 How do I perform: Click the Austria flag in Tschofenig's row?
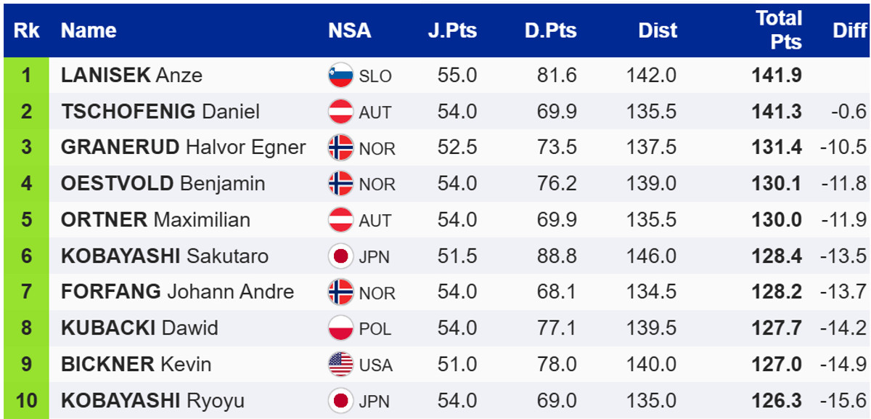point(340,112)
